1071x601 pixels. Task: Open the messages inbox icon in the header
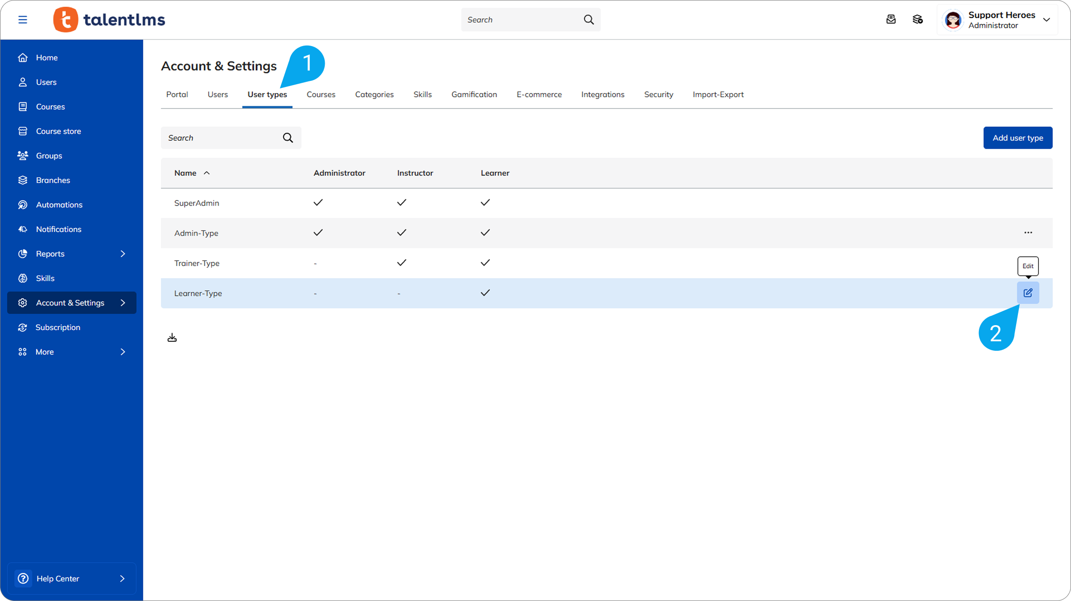point(891,20)
